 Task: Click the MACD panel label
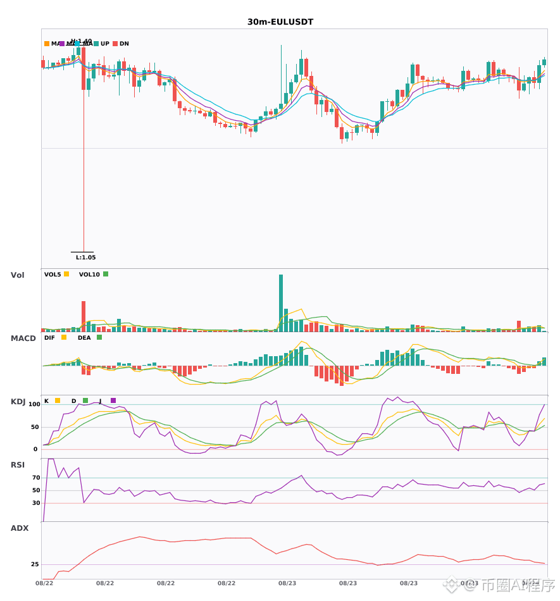click(23, 338)
